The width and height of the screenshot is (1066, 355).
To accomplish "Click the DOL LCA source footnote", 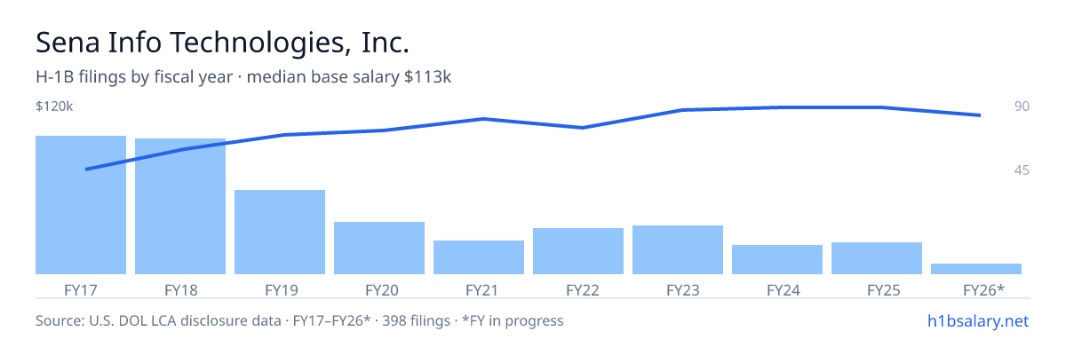I will [299, 320].
